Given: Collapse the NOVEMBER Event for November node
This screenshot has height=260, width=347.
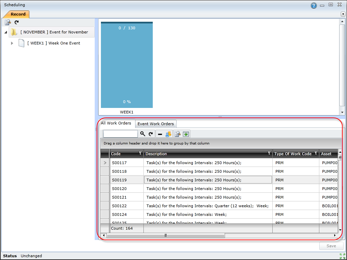Looking at the screenshot, I should coord(5,32).
